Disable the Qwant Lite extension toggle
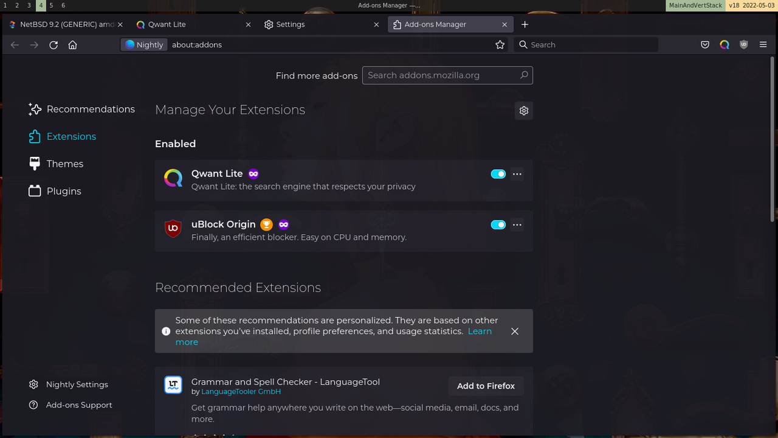 click(x=498, y=174)
